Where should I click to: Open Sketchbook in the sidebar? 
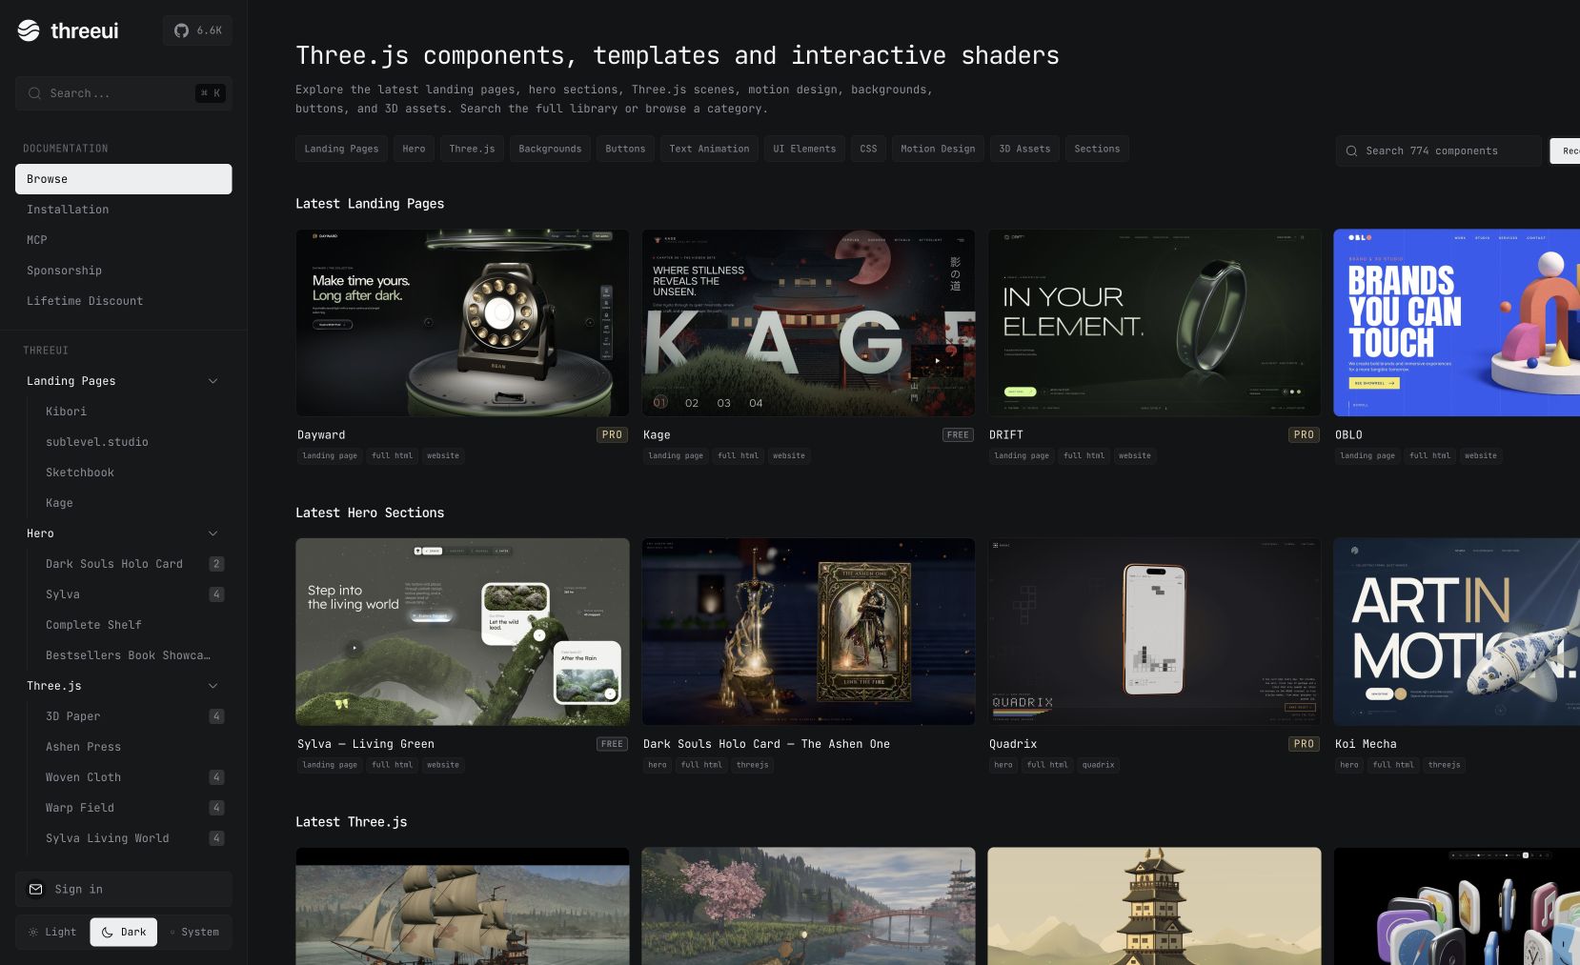coord(132,472)
